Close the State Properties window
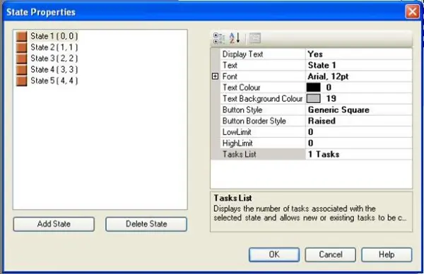Screen dimensions: 424x274 tap(413, 11)
